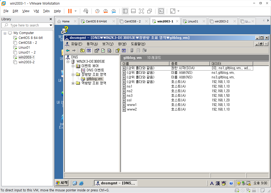This screenshot has width=271, height=193.
Task: Switch to the CentOS8 - 2 tab
Action: click(x=133, y=21)
